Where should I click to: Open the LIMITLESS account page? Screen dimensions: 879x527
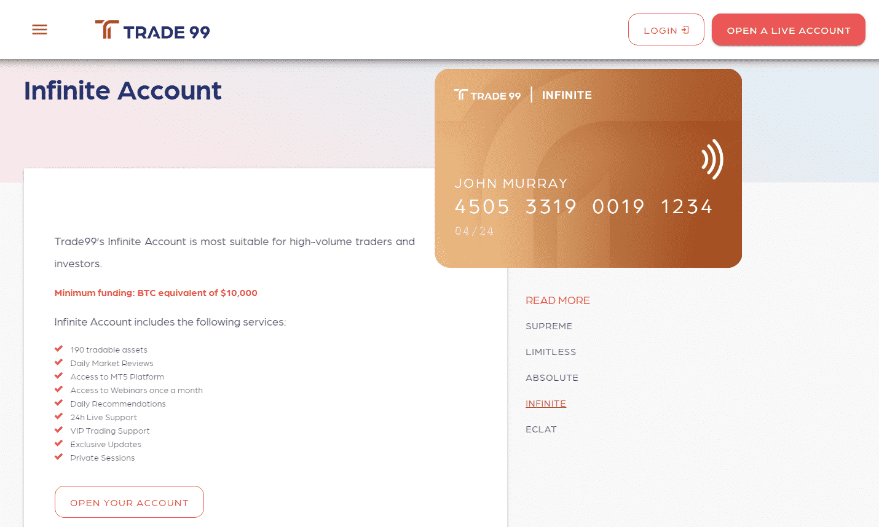pyautogui.click(x=551, y=352)
